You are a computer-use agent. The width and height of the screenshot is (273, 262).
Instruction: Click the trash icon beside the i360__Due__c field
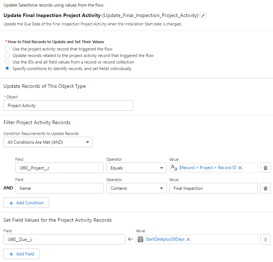click(x=265, y=240)
